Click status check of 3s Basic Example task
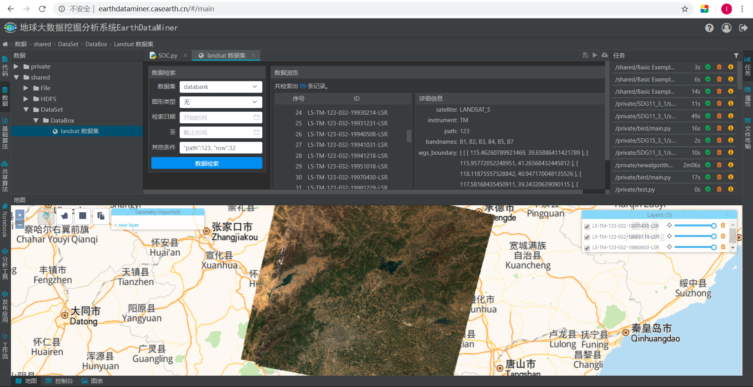Image resolution: width=753 pixels, height=387 pixels. coord(708,67)
